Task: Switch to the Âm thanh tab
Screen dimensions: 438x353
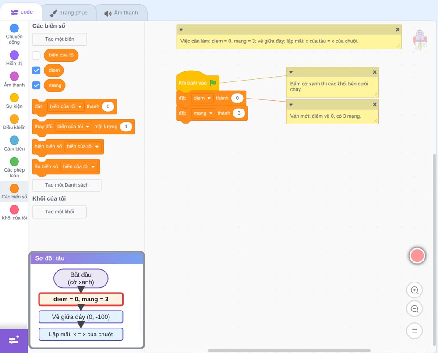Action: [121, 13]
